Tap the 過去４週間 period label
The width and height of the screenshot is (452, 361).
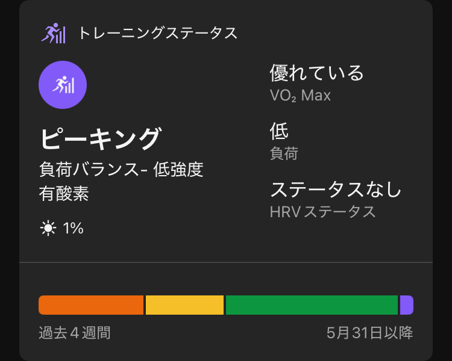click(x=75, y=333)
